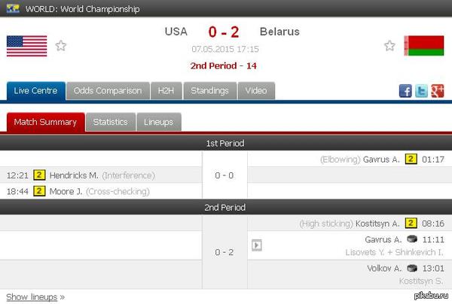The height and width of the screenshot is (304, 452).
Task: Open the Standings tab
Action: point(210,91)
